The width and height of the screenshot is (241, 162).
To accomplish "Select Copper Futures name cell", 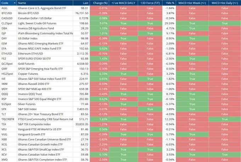I will point(45,74).
